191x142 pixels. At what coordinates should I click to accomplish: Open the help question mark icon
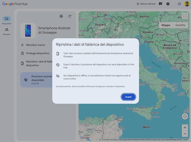point(168,4)
